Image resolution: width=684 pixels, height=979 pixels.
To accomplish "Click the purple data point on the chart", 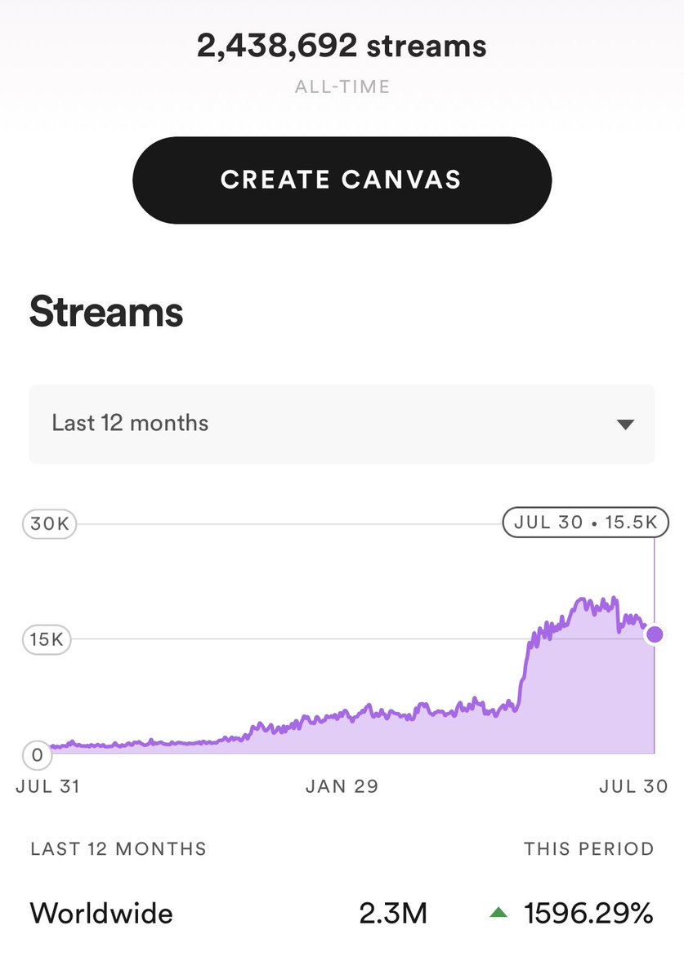I will 655,634.
